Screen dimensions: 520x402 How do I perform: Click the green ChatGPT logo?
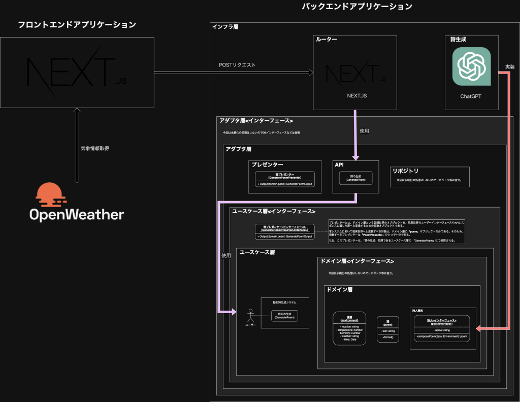tap(471, 66)
